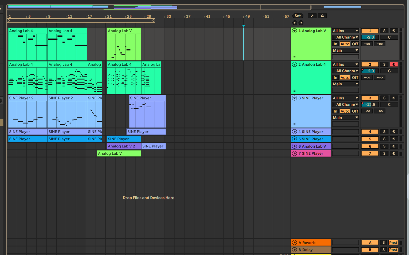This screenshot has width=409, height=255.
Task: Disarm the 2 Analog Lab 4 track
Action: click(394, 65)
